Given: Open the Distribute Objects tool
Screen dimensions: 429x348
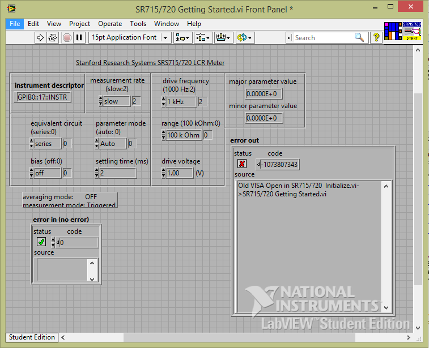Looking at the screenshot, I should pyautogui.click(x=203, y=37).
